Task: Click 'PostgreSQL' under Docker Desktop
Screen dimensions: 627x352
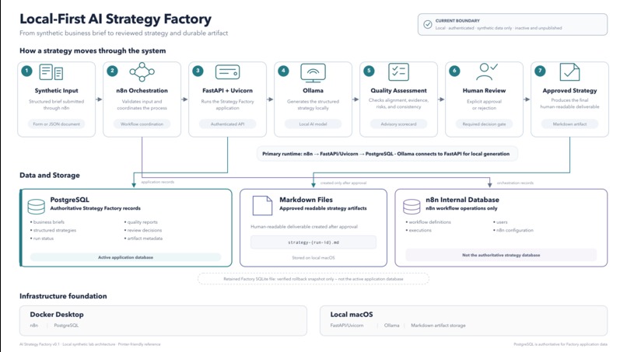Action: coord(66,326)
